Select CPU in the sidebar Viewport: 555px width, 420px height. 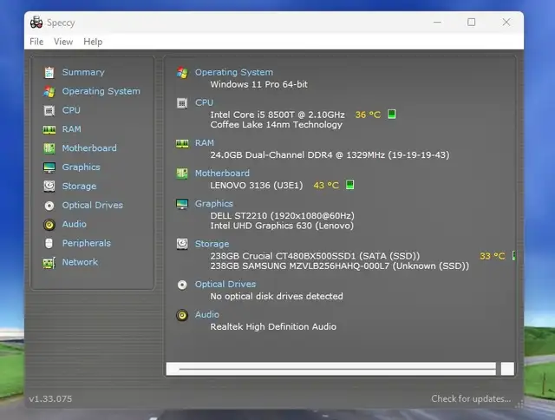click(x=71, y=110)
